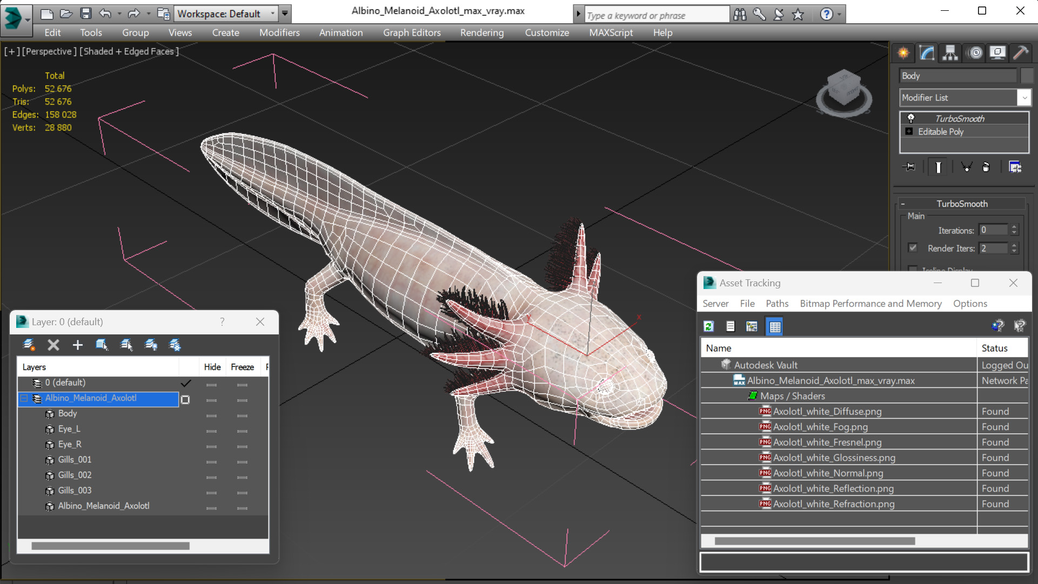The height and width of the screenshot is (584, 1038).
Task: Click the refresh assets icon in Asset Tracking
Action: coord(708,326)
